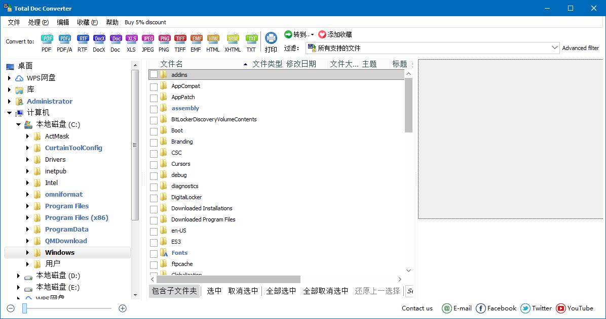Select the JPEG output icon

pos(148,38)
